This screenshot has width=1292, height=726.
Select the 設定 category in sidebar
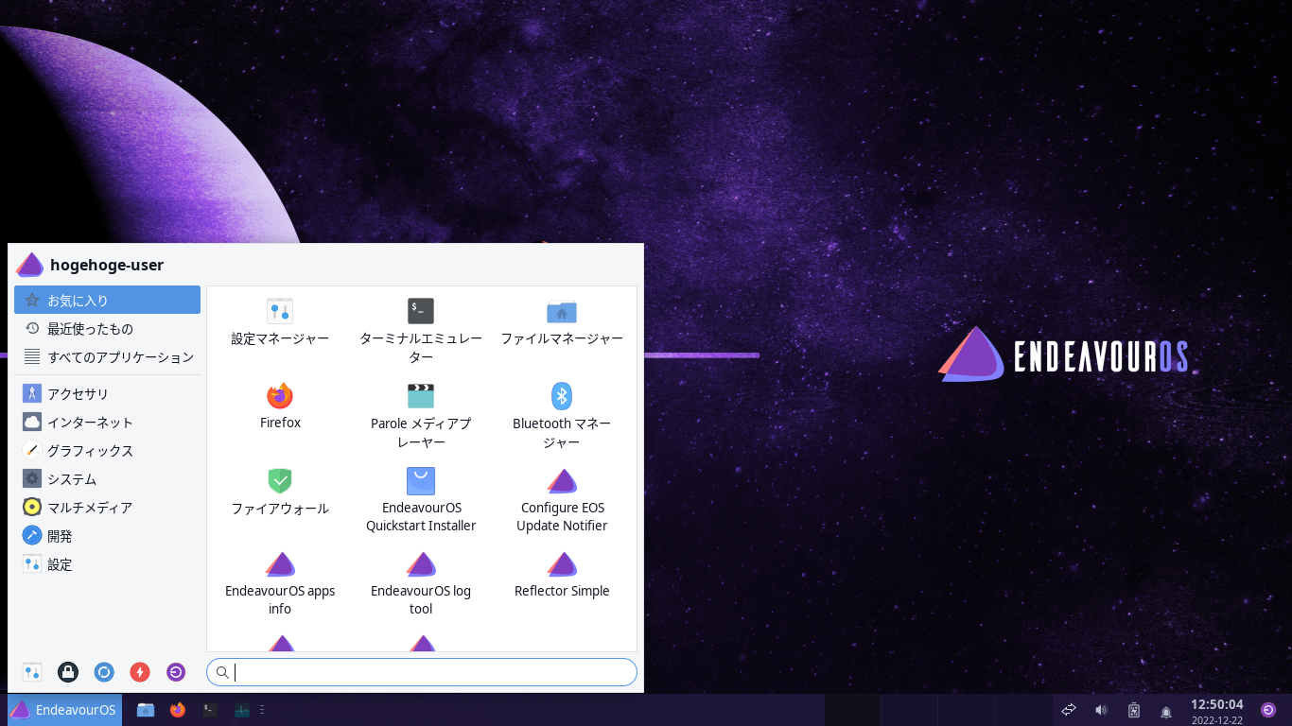pyautogui.click(x=107, y=564)
